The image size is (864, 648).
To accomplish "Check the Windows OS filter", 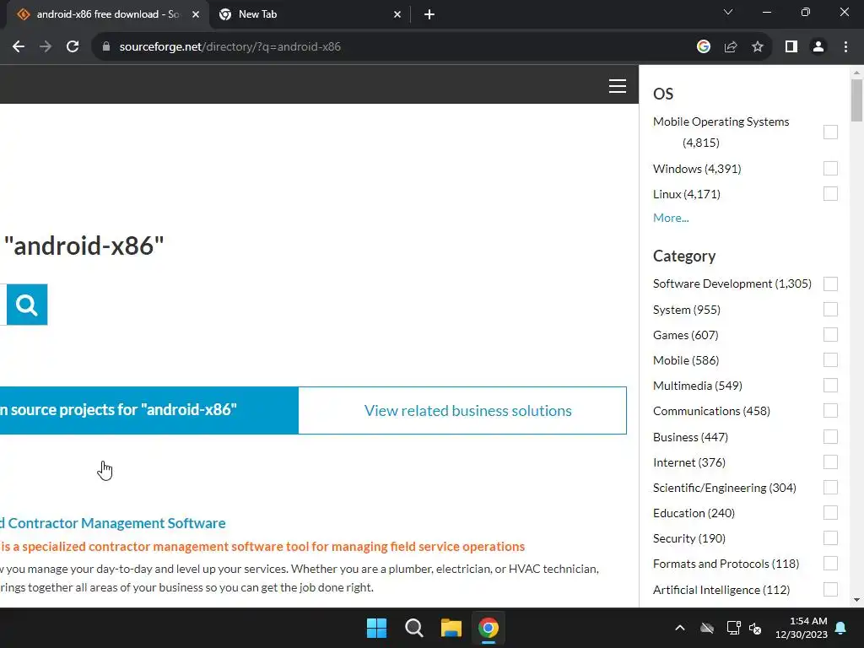I will [830, 169].
